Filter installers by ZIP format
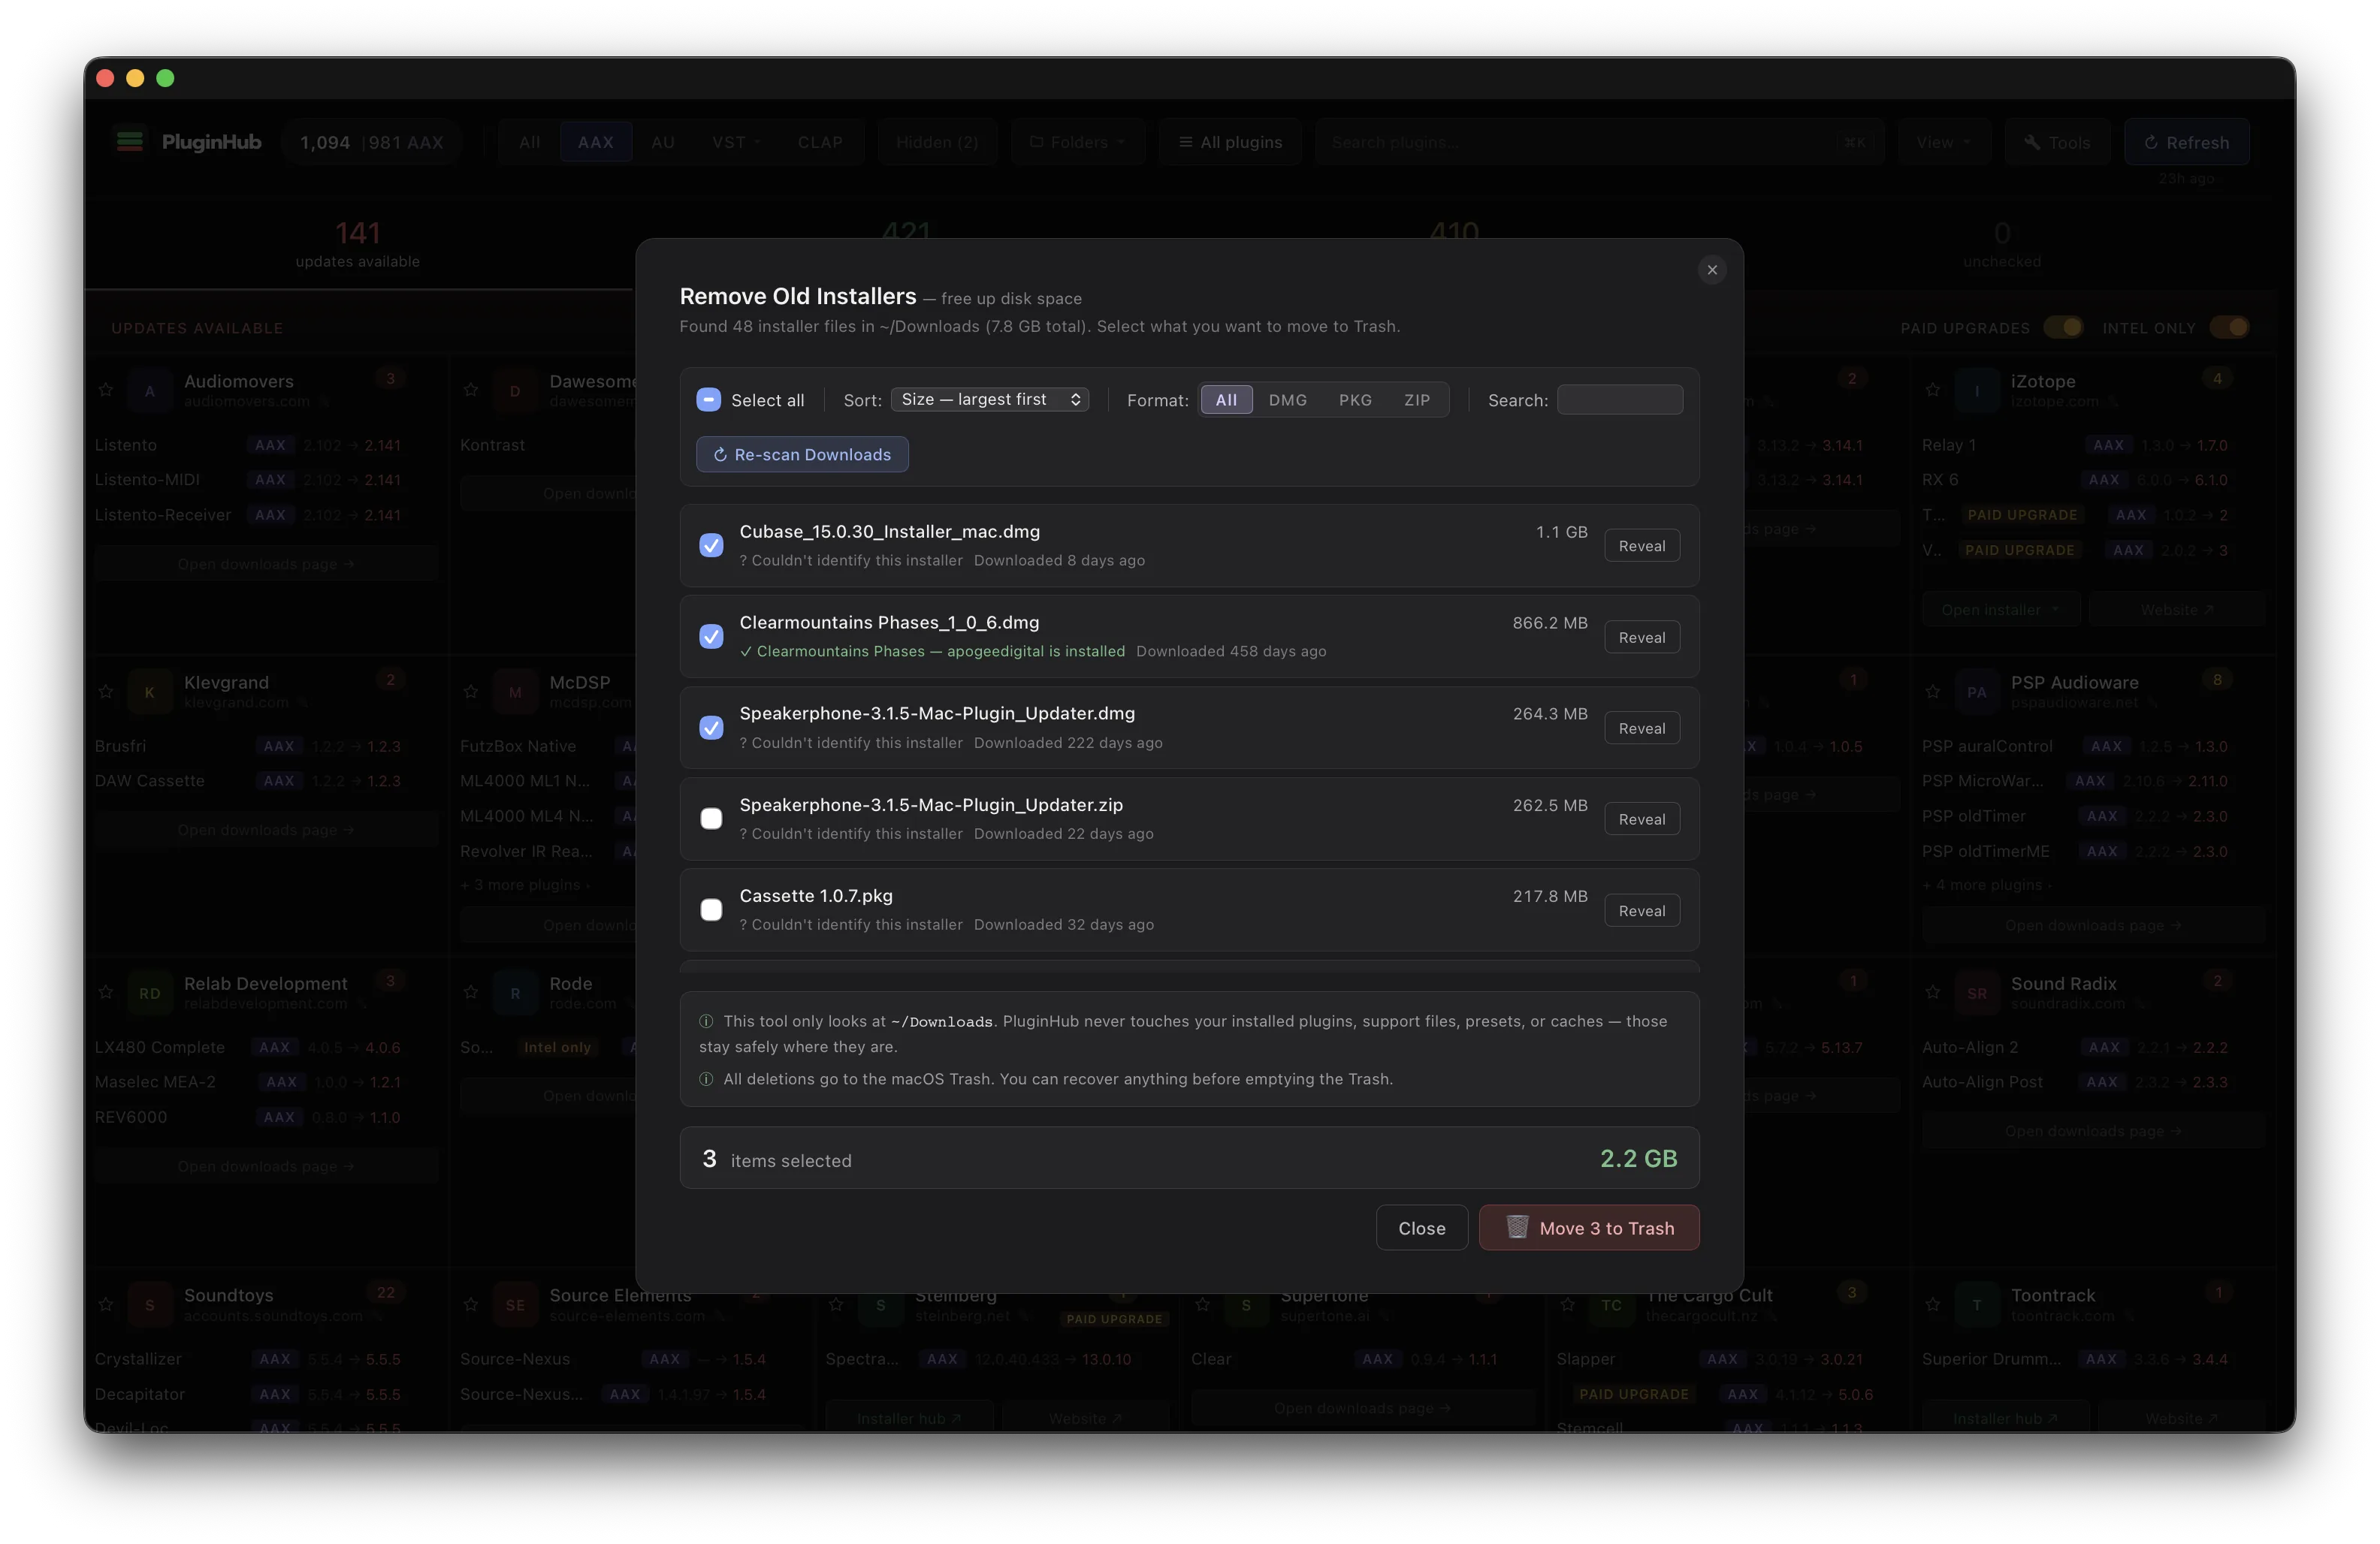This screenshot has height=1544, width=2380. (x=1416, y=400)
